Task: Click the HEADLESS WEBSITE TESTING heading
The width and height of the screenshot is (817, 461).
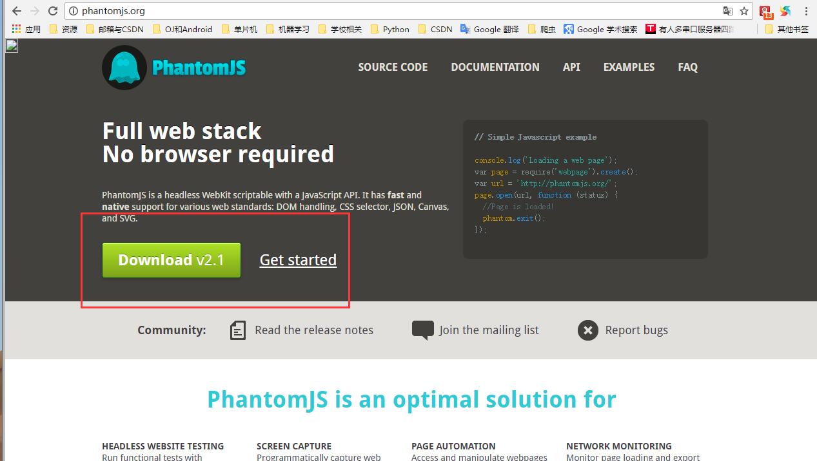Action: [163, 446]
